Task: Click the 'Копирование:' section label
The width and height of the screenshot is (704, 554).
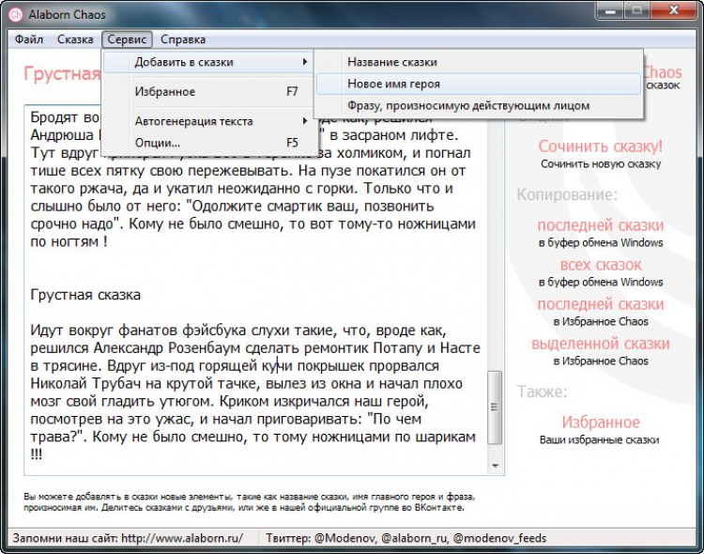Action: click(x=567, y=194)
